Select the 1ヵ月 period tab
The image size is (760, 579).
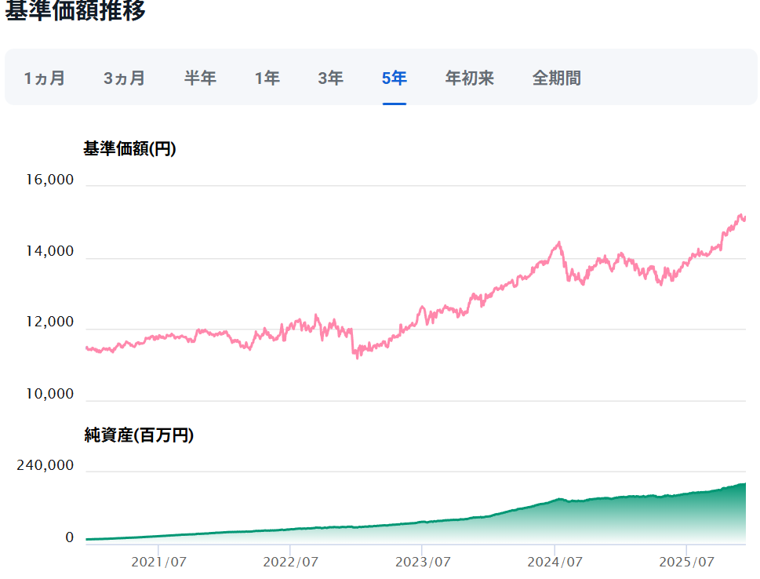point(45,78)
